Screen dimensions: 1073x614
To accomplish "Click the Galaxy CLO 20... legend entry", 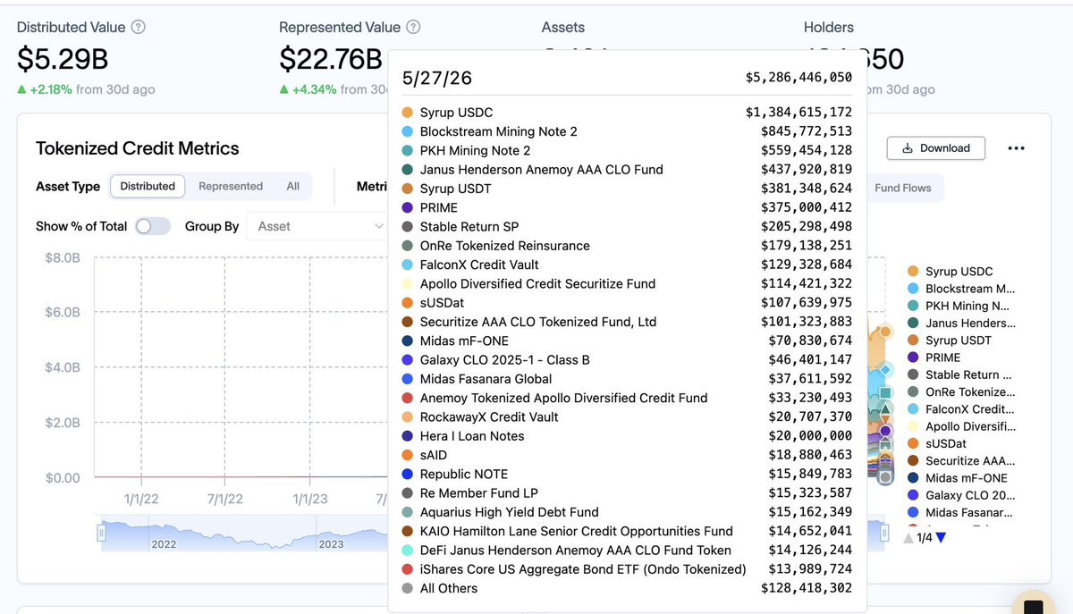I will tap(961, 495).
